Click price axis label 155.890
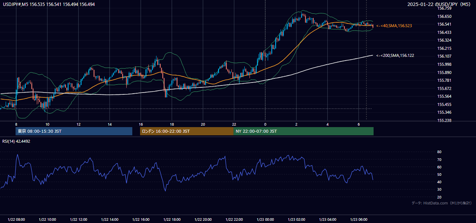This screenshot has height=223, width=476. coord(444,72)
